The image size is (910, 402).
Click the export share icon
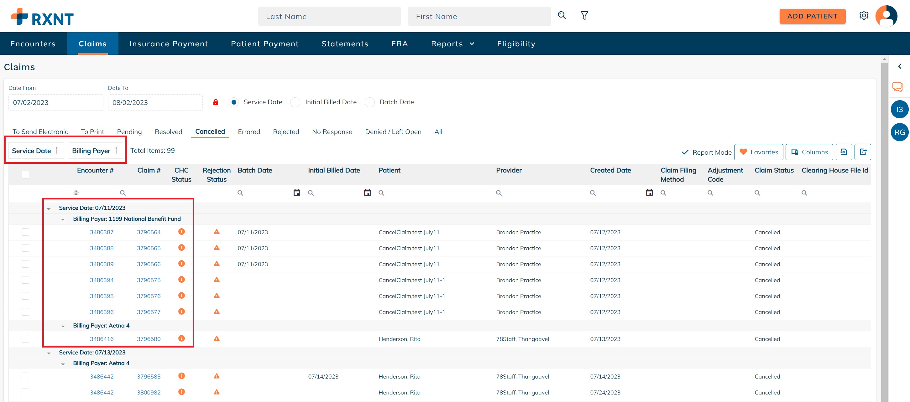pyautogui.click(x=863, y=152)
